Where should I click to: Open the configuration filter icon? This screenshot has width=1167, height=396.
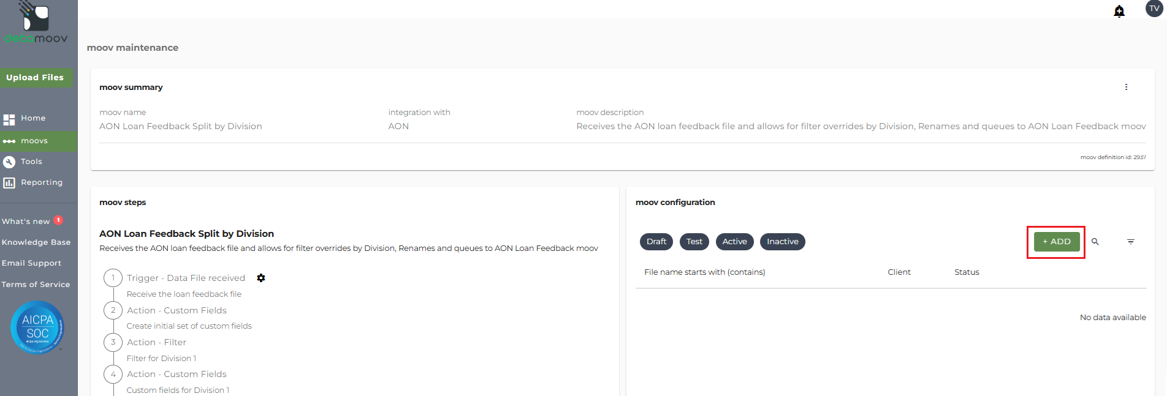[x=1131, y=242]
